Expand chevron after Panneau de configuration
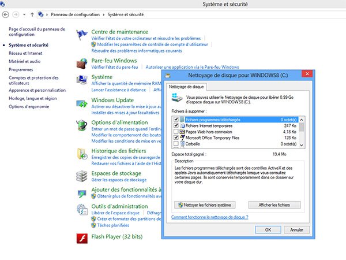This screenshot has width=346, height=260. coord(103,14)
